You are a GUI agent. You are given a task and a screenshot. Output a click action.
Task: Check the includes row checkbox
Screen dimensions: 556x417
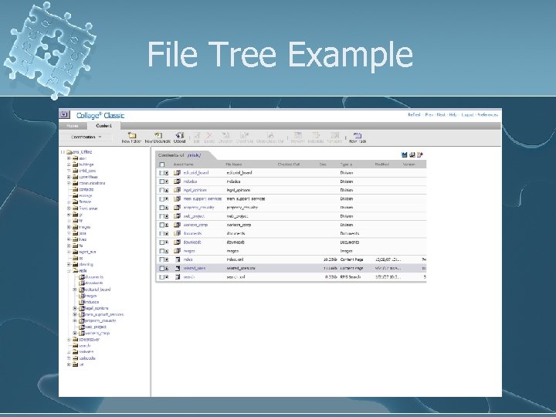pos(161,181)
